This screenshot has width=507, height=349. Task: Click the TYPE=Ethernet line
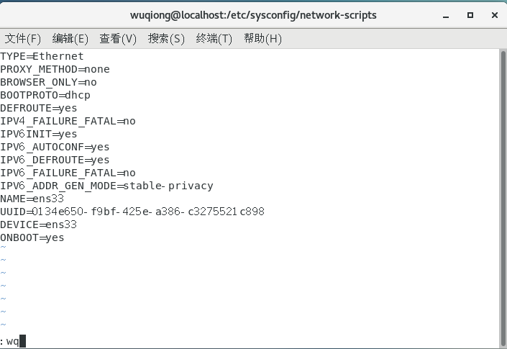[42, 56]
